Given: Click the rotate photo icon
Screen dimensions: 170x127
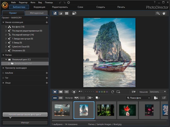Looking at the screenshot, I should pos(113,92).
